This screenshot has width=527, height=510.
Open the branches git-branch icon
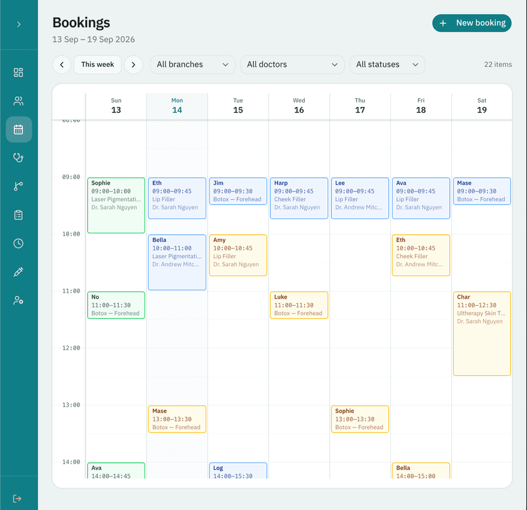point(18,187)
